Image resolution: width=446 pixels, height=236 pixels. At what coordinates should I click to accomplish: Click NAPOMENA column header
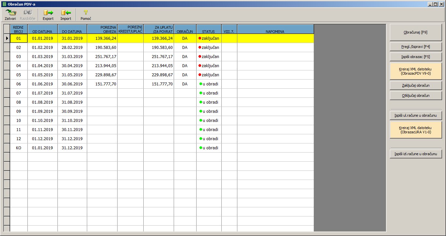276,29
